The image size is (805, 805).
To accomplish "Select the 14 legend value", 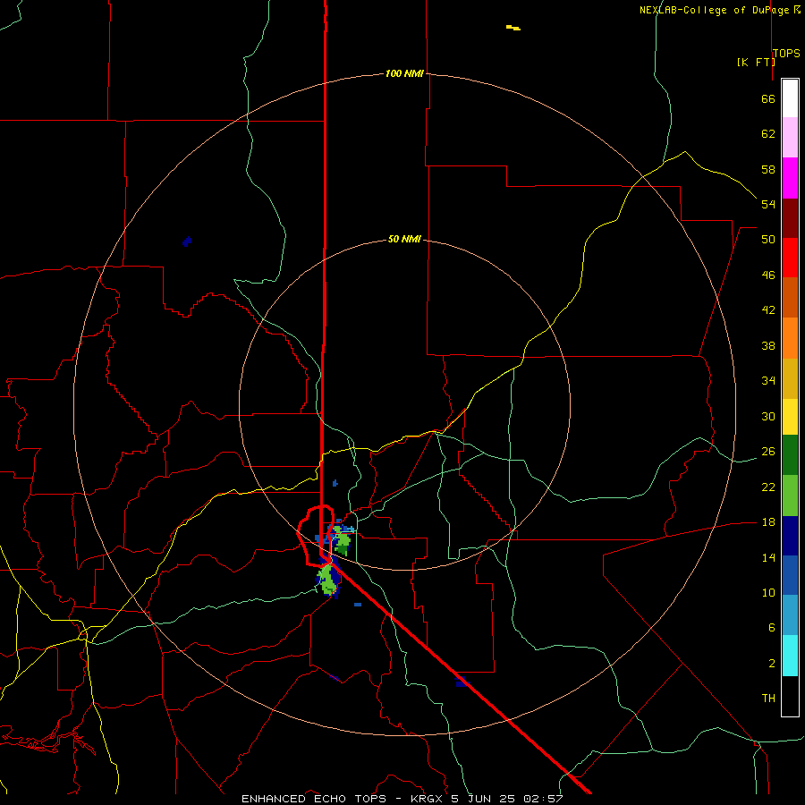I will [x=768, y=557].
